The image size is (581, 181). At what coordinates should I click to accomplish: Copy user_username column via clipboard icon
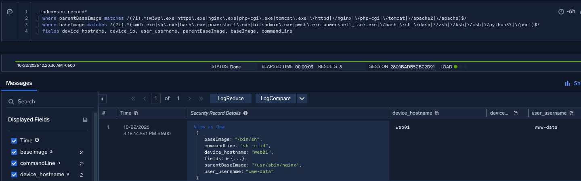click(571, 113)
